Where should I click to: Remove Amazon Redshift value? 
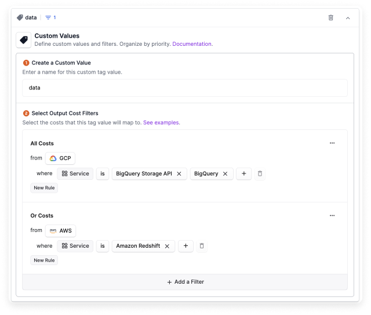167,246
